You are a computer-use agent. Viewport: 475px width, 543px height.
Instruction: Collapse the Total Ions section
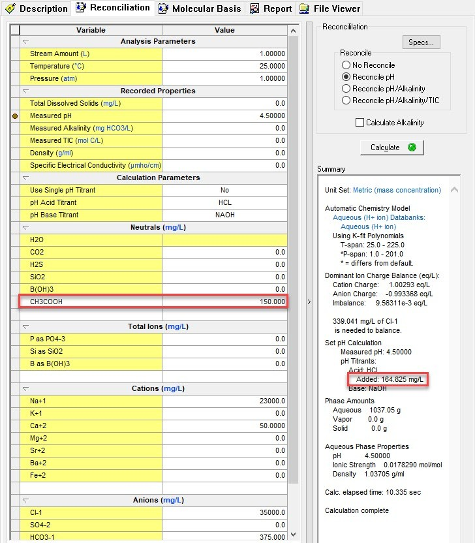point(25,326)
